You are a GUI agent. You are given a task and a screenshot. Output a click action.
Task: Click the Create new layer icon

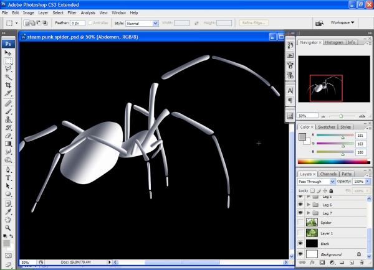(352, 263)
